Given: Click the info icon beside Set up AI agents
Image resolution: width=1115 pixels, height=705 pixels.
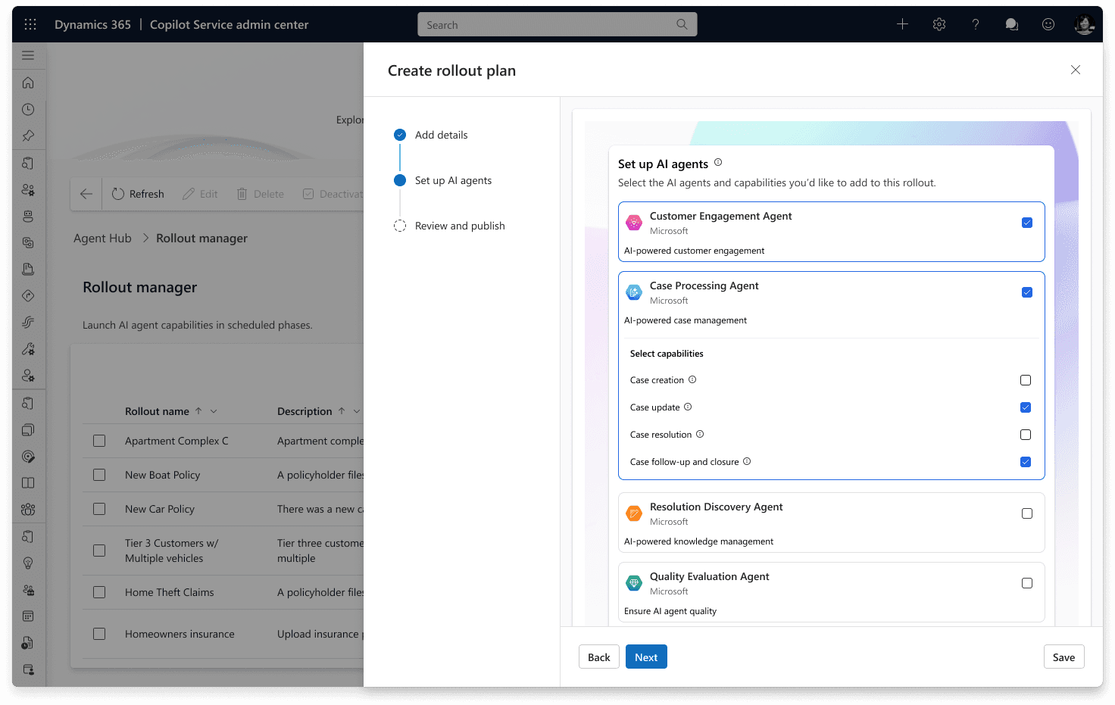Looking at the screenshot, I should [718, 162].
